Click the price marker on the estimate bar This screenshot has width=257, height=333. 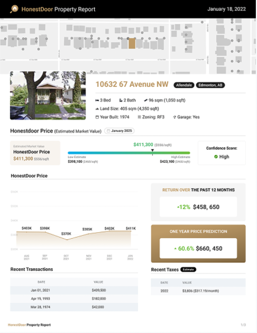tap(152, 151)
